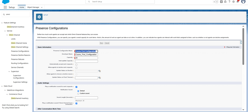Collapse the Data Cloud tree section

(2, 86)
